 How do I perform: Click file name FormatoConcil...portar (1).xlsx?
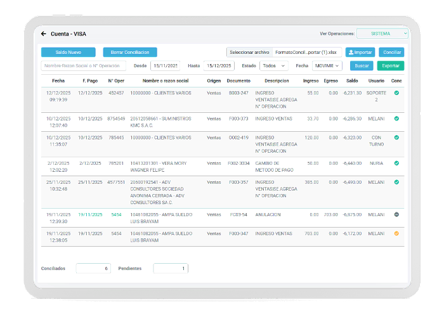point(306,53)
